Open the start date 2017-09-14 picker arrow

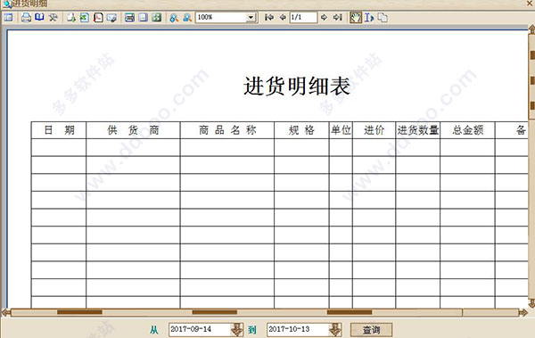pos(237,330)
